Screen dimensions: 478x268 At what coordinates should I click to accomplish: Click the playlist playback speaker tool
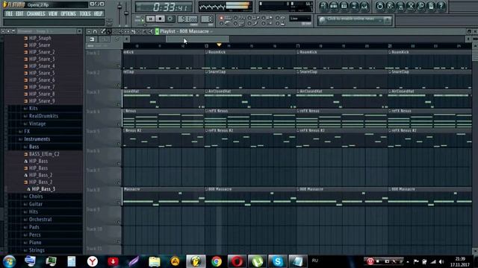[151, 31]
